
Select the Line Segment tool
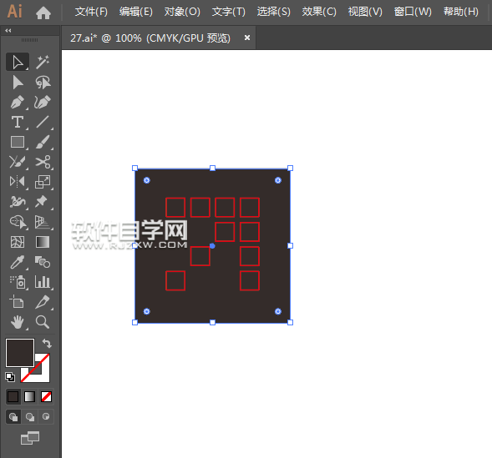(x=43, y=122)
